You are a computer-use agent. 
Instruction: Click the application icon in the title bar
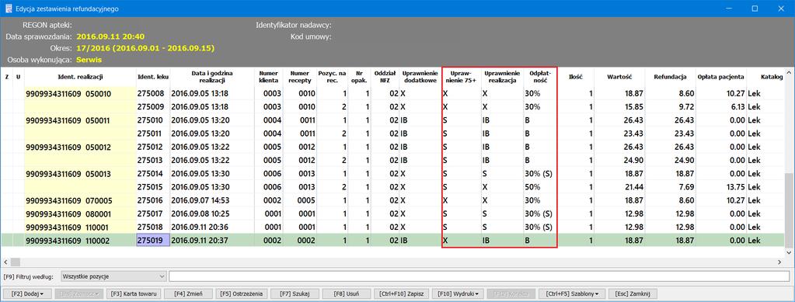8,9
